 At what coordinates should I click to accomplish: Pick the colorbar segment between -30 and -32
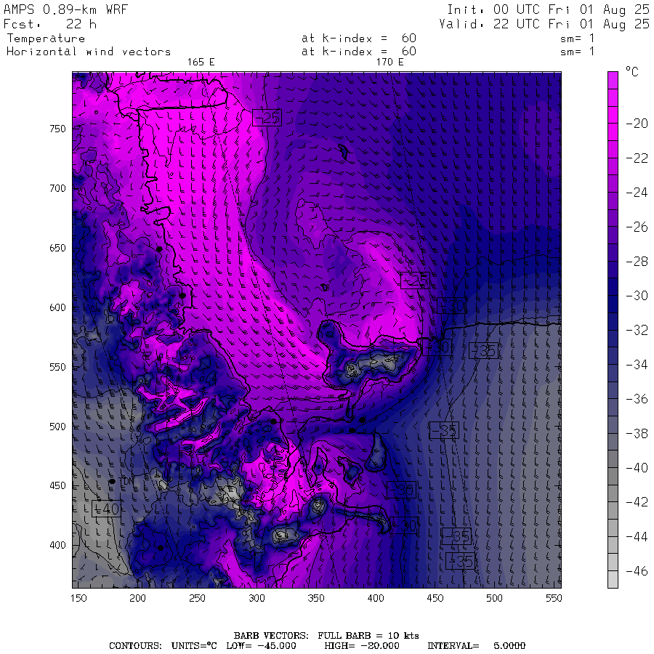pos(613,312)
